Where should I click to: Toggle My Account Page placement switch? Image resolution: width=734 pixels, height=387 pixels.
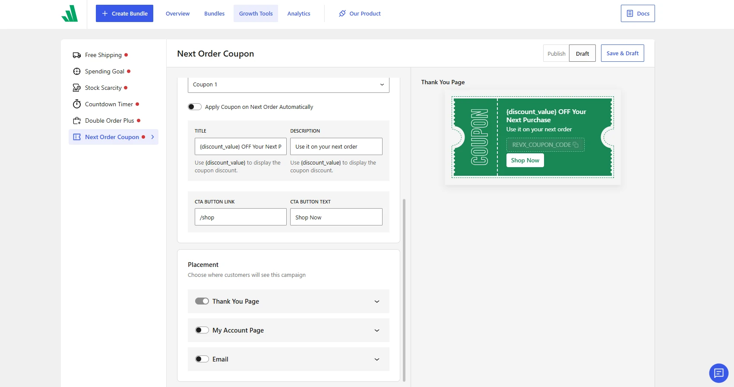point(202,330)
